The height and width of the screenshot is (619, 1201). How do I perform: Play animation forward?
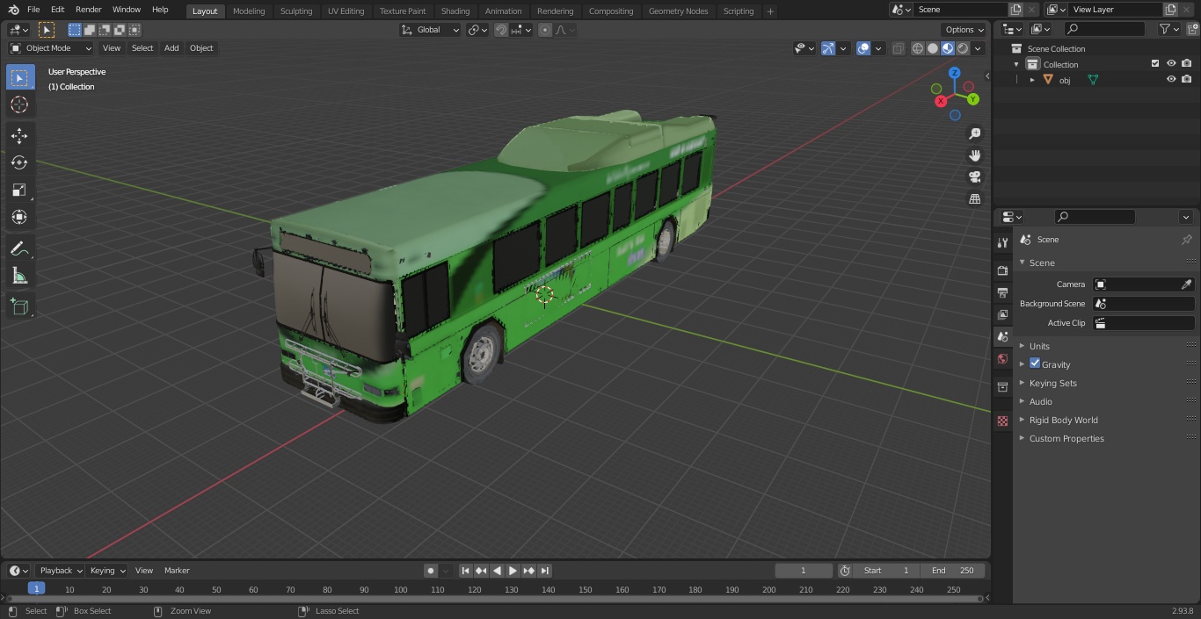[513, 571]
